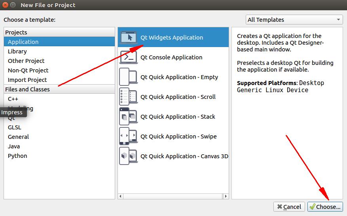Close the New File or Project dialog
Image resolution: width=347 pixels, height=216 pixels.
click(x=5, y=5)
